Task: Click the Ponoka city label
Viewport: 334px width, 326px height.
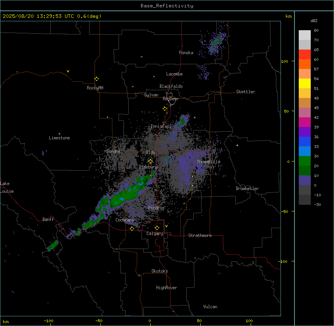Action: (x=186, y=53)
